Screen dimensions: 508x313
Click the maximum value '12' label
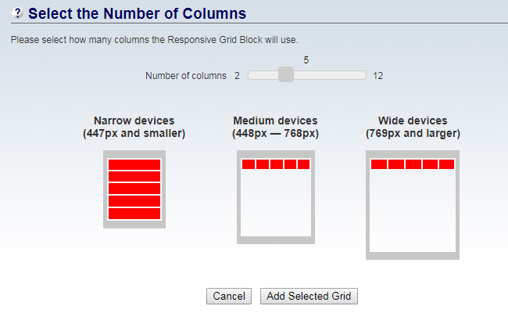pyautogui.click(x=377, y=76)
